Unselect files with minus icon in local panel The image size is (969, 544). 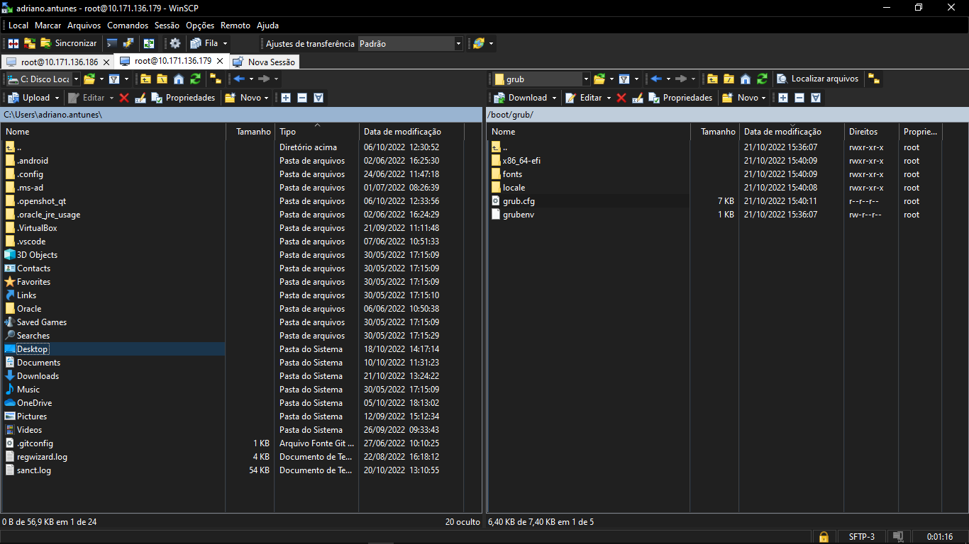(302, 98)
